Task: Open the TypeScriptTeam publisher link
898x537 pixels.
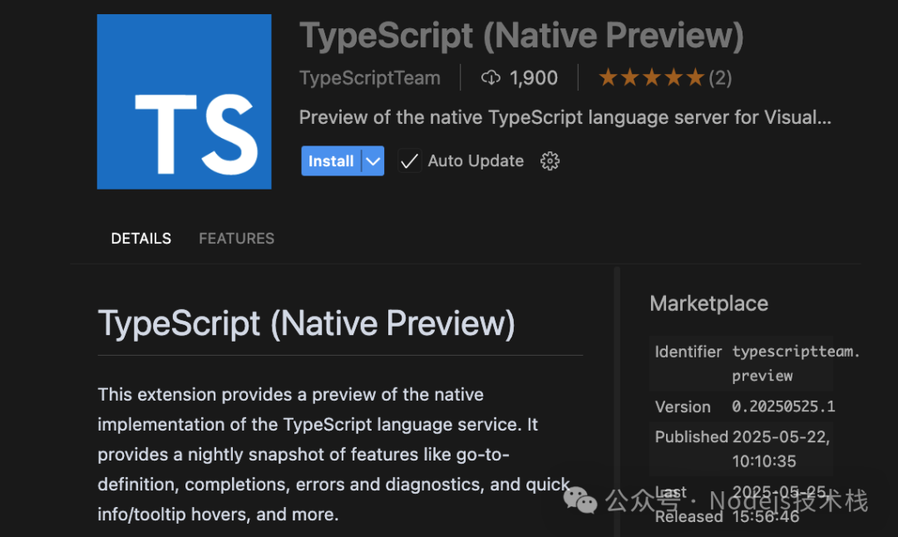Action: pos(370,77)
